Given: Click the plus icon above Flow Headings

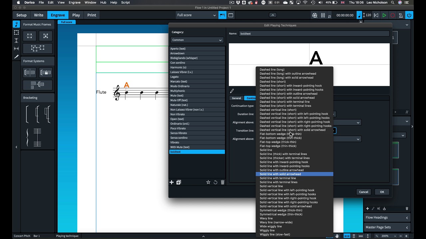Looking at the screenshot, I should (x=367, y=208).
